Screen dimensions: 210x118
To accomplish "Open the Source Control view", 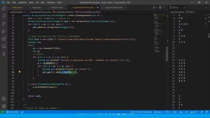I will pos(4,24).
